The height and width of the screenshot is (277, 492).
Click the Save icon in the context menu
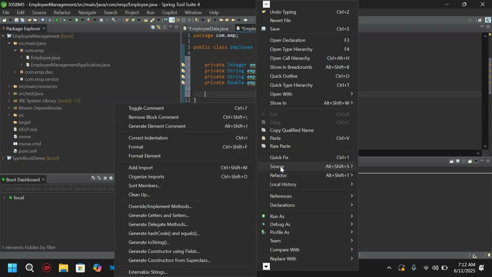(x=264, y=29)
